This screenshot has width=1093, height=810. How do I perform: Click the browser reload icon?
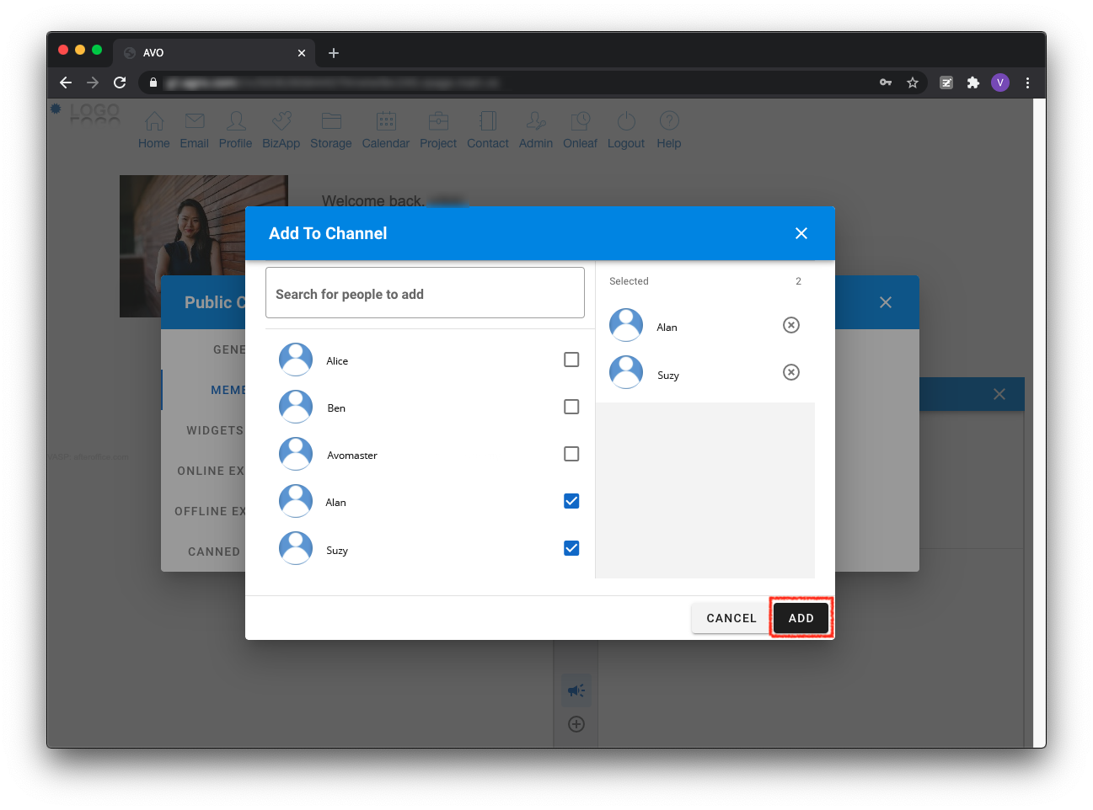(x=120, y=83)
